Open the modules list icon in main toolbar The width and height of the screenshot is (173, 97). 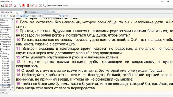click(2, 5)
